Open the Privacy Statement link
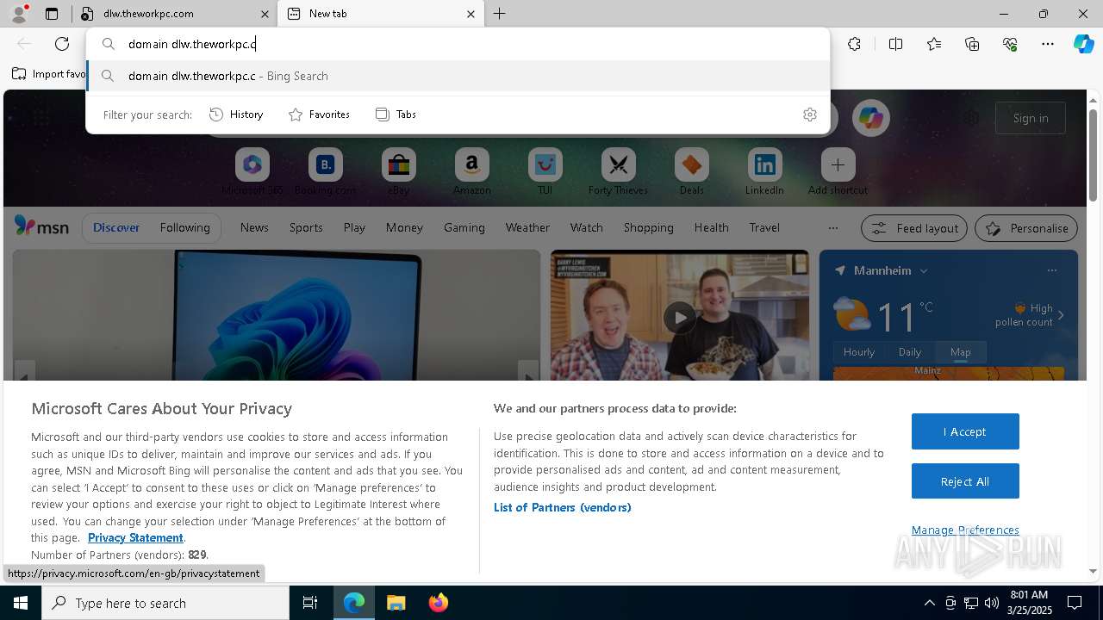1103x620 pixels. click(135, 537)
